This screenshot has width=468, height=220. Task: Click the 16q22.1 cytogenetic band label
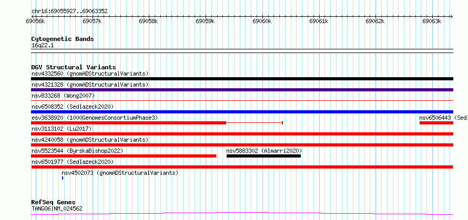click(43, 46)
